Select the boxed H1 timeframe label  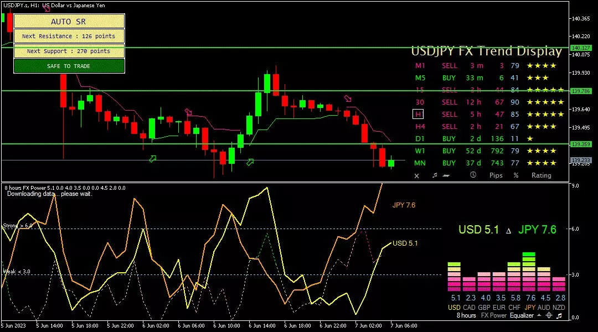pyautogui.click(x=418, y=115)
